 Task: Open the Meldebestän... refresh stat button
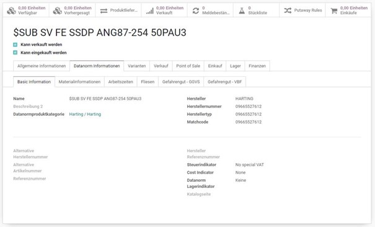pos(211,11)
